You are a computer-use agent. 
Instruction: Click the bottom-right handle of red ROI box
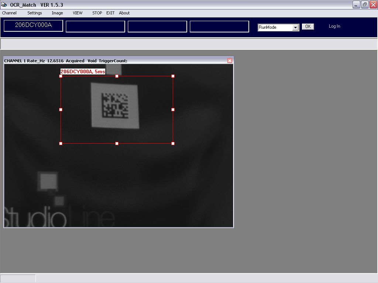pyautogui.click(x=173, y=143)
